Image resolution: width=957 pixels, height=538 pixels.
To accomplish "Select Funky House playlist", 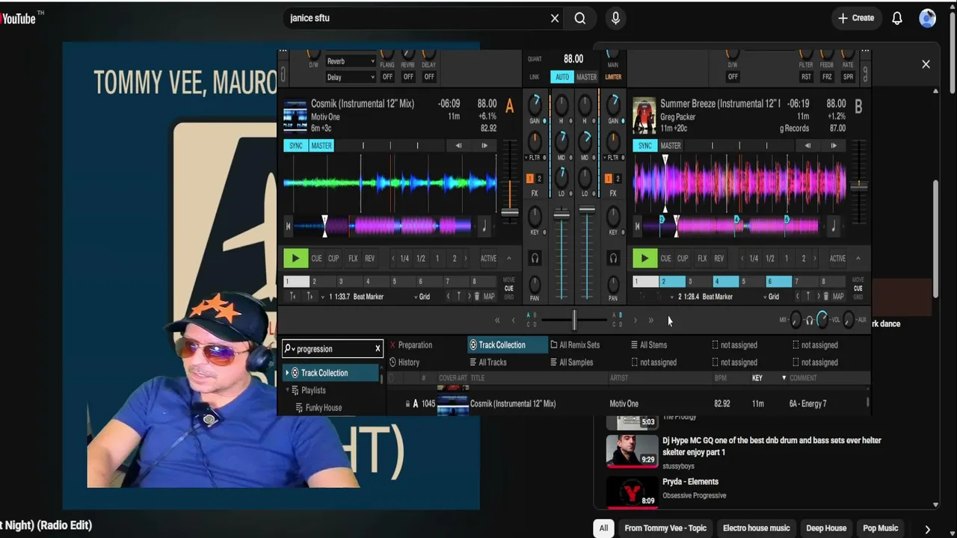I will tap(323, 407).
